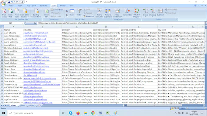Expand From Other Sources dropdown
Screen dimensions: 207x116
pos(25,13)
